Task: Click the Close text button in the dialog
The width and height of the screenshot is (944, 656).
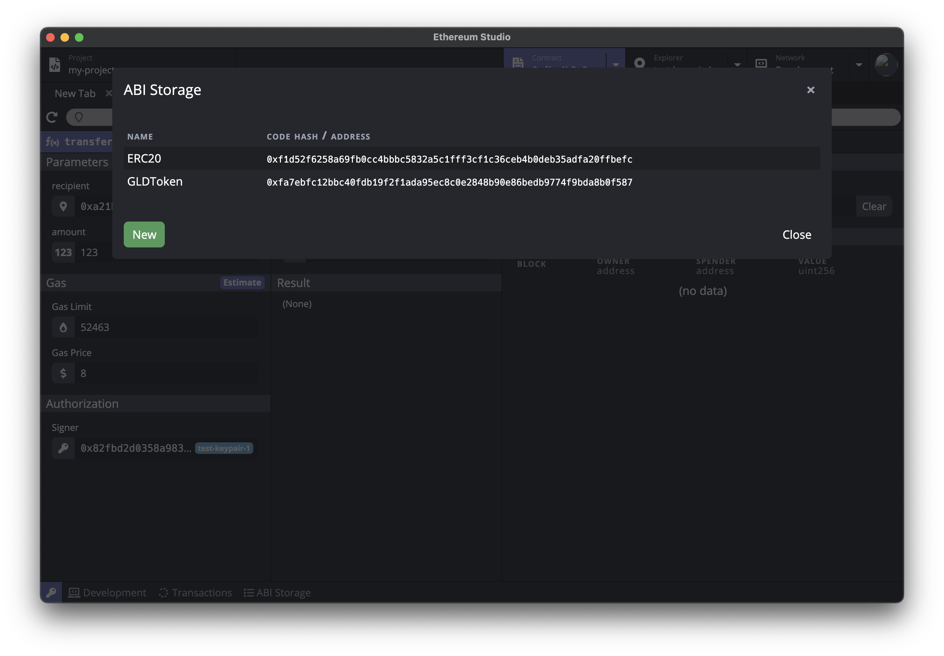Action: pyautogui.click(x=796, y=235)
